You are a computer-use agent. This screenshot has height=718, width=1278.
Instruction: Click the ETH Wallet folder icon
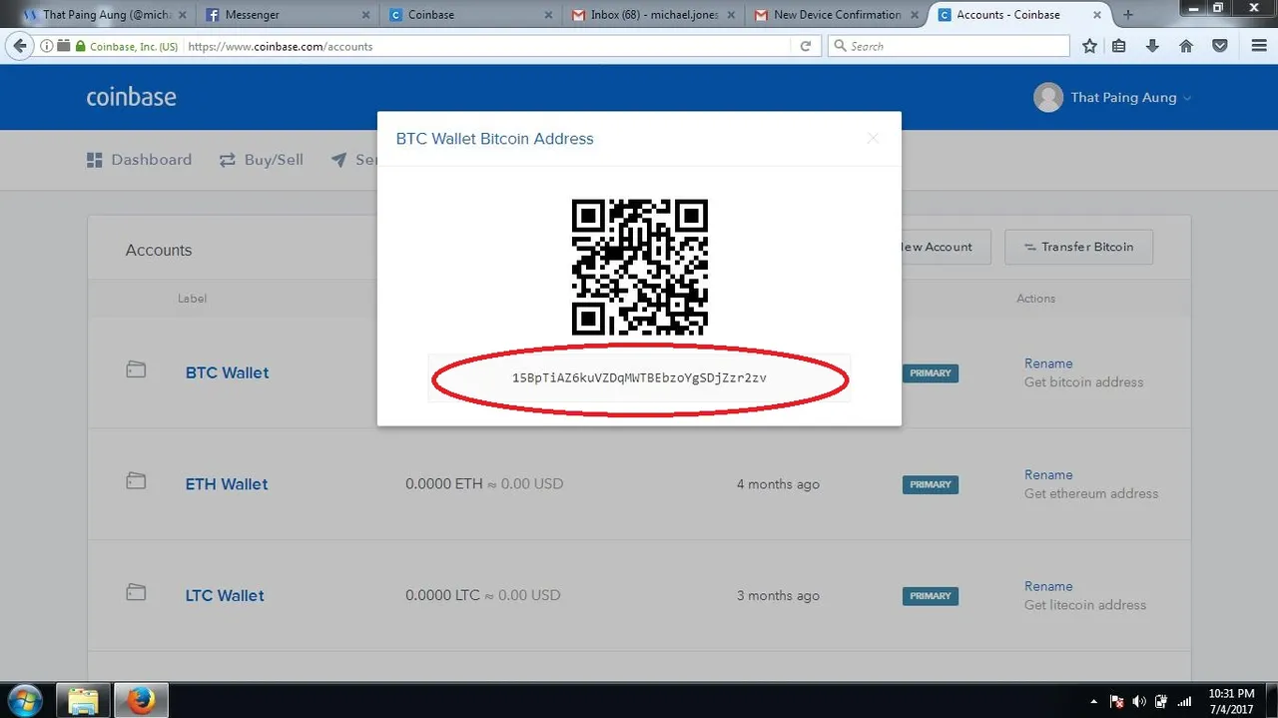pos(136,482)
